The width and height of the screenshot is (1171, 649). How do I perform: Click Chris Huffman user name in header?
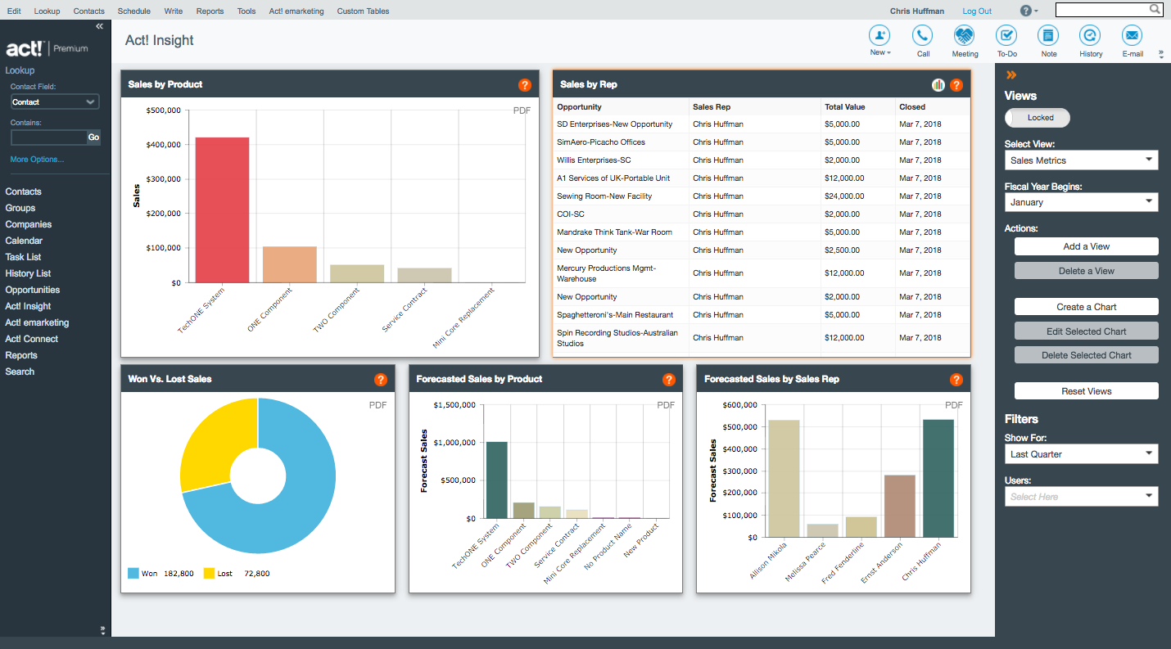[917, 11]
